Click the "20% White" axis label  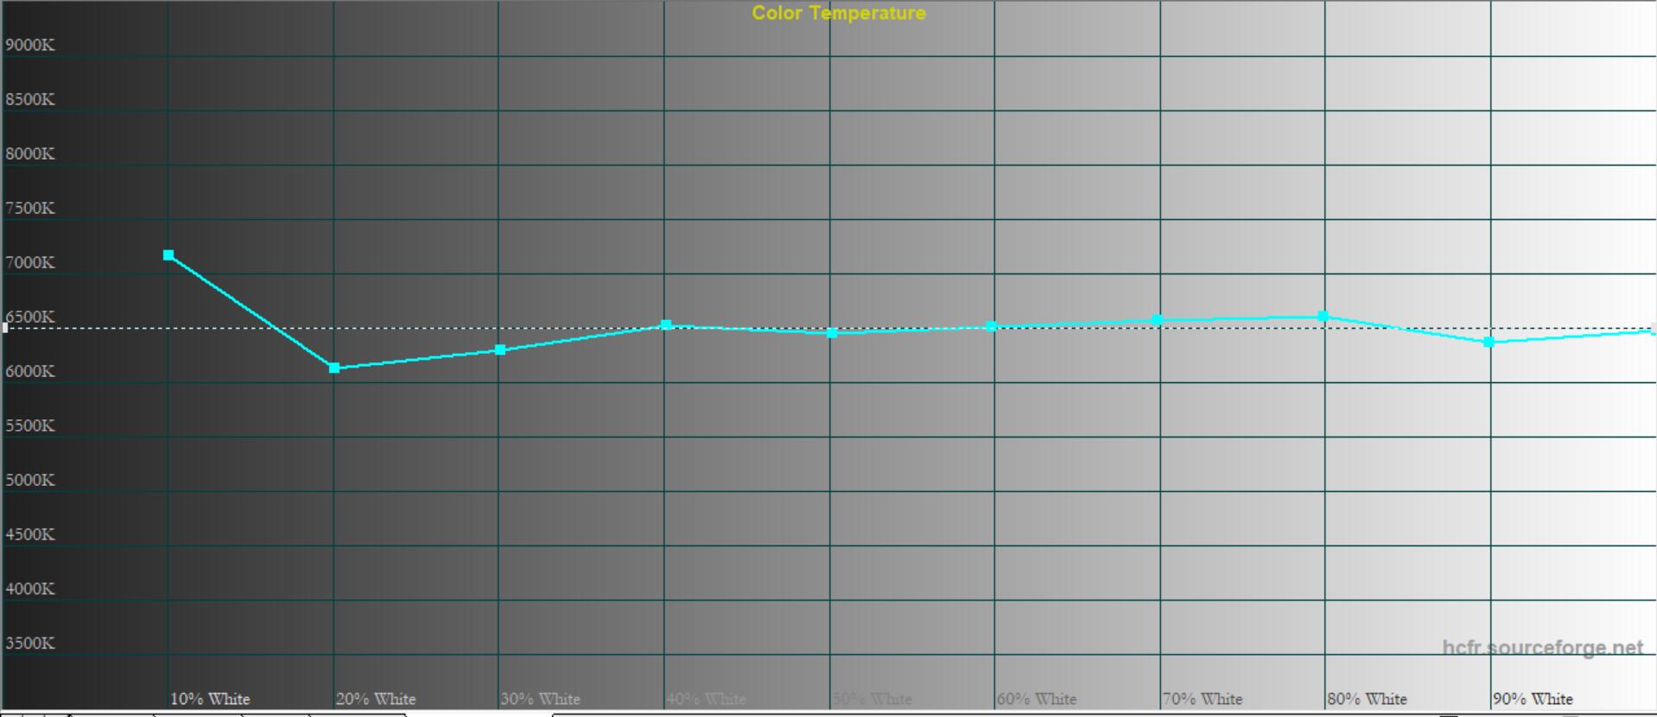click(376, 699)
